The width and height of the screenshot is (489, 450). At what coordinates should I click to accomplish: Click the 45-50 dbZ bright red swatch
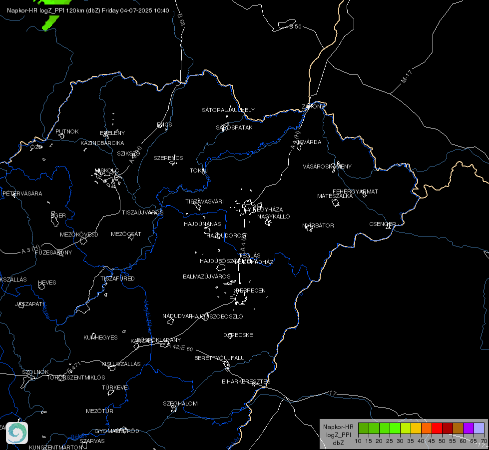click(437, 428)
